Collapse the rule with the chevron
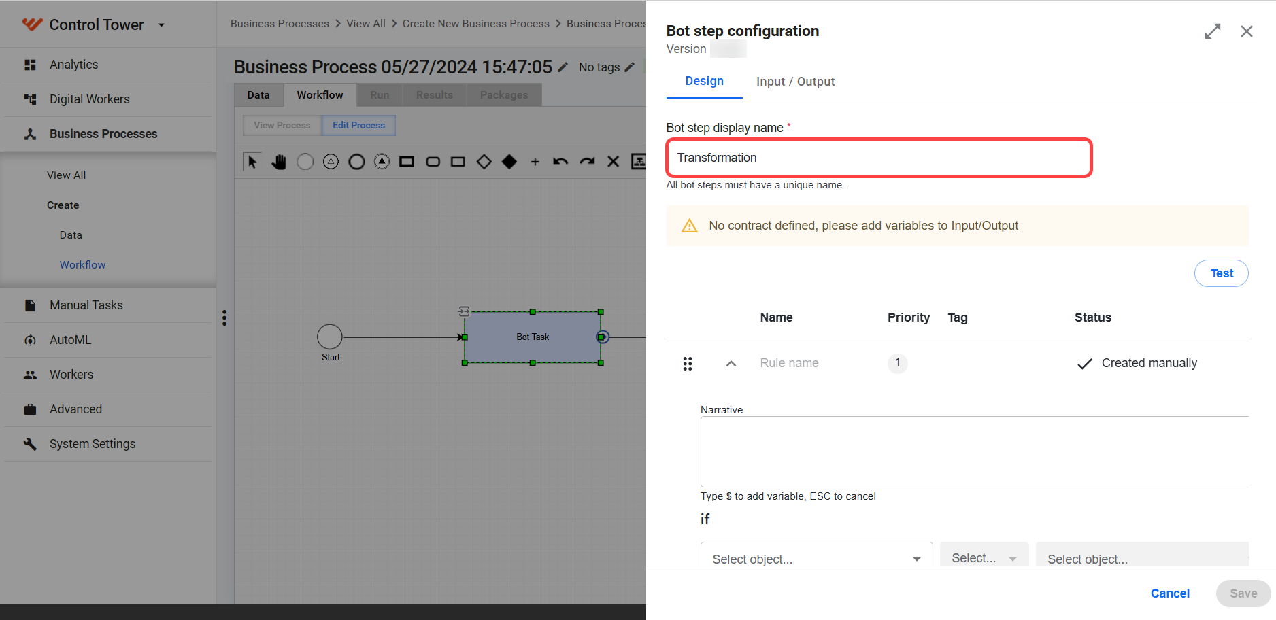1276x620 pixels. 731,364
